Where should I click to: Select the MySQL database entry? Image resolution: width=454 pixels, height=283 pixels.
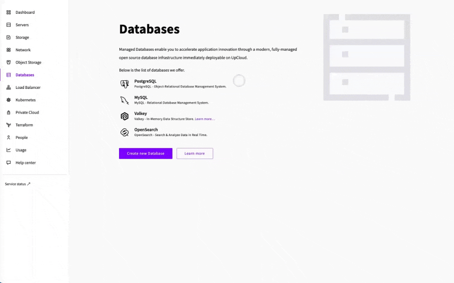pyautogui.click(x=141, y=97)
